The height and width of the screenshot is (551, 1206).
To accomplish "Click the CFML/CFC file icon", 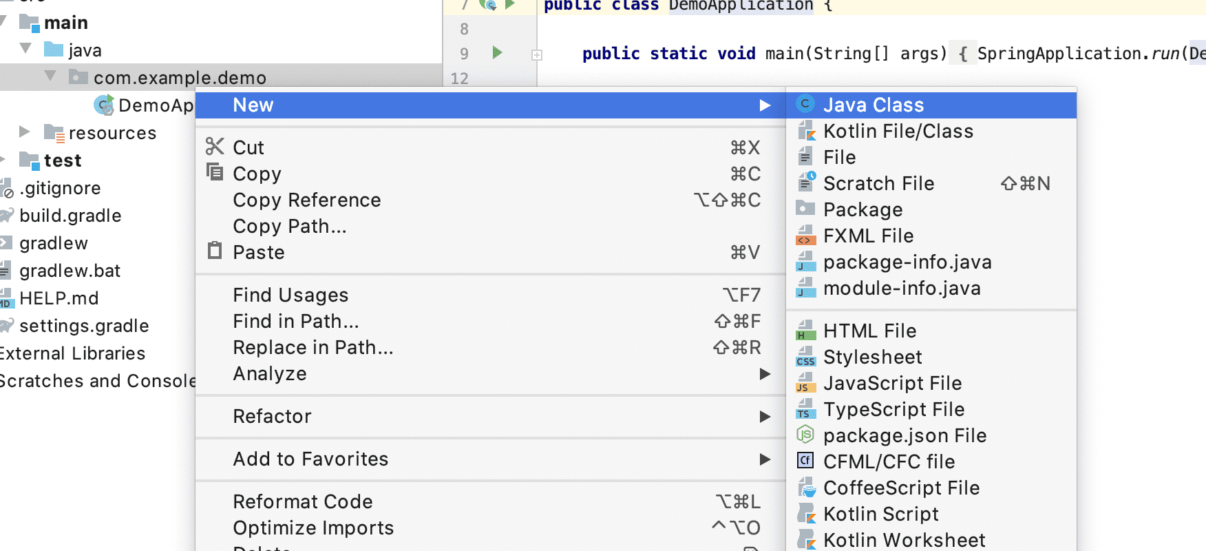I will pos(805,461).
